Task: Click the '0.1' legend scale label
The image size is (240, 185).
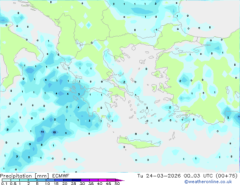Action: [4, 183]
